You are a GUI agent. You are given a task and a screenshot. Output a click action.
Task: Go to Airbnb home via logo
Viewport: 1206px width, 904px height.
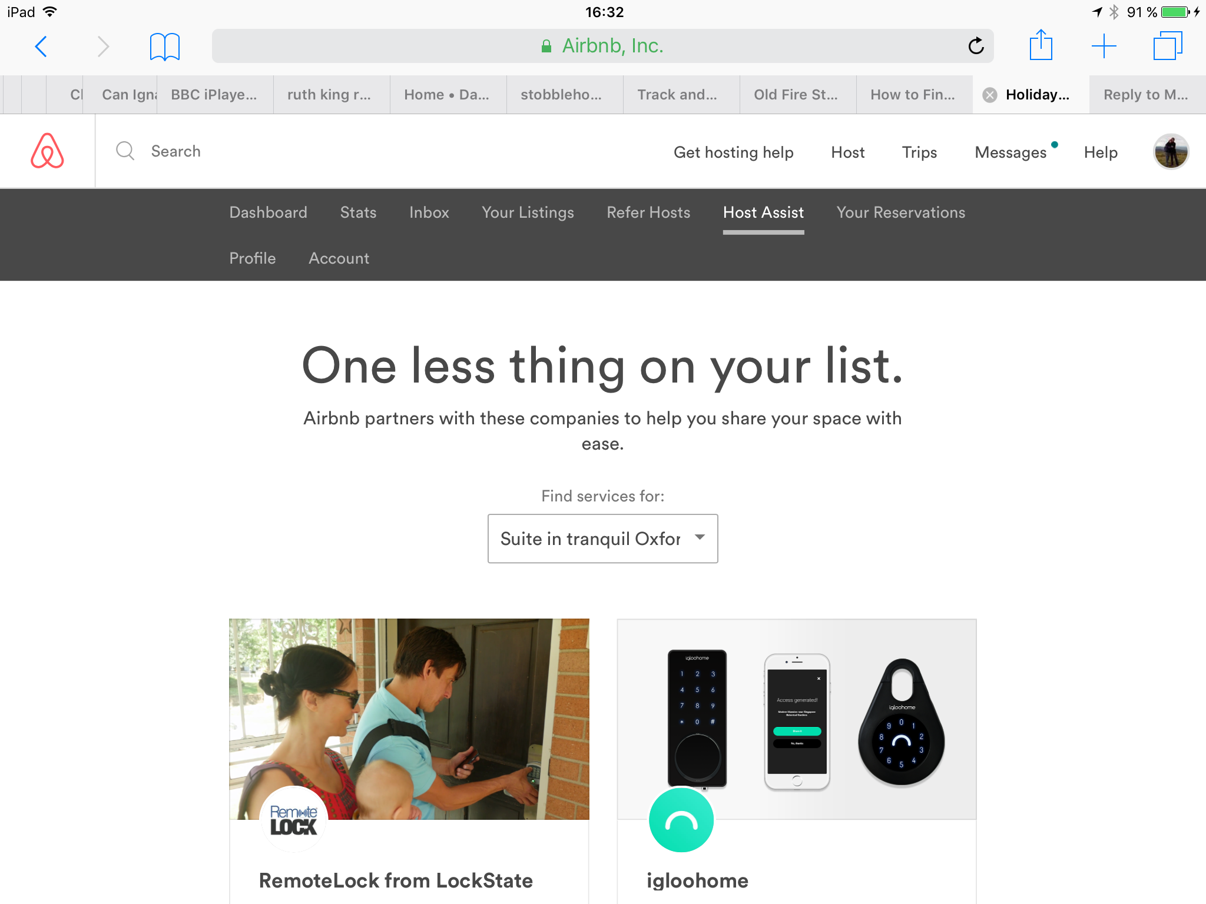[47, 151]
